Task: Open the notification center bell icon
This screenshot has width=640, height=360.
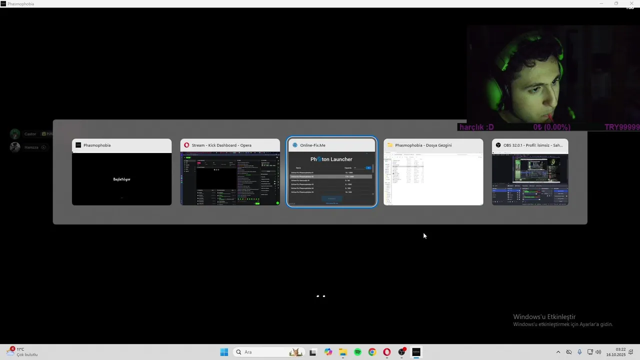Action: (631, 352)
